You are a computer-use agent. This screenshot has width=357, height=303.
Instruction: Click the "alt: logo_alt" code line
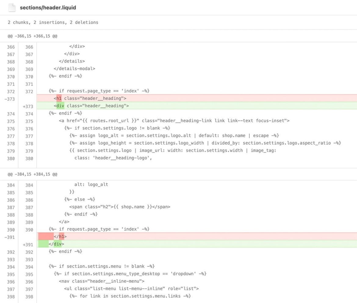pyautogui.click(x=91, y=184)
